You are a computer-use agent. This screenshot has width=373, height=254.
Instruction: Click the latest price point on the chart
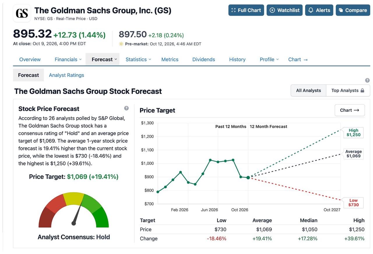click(248, 177)
